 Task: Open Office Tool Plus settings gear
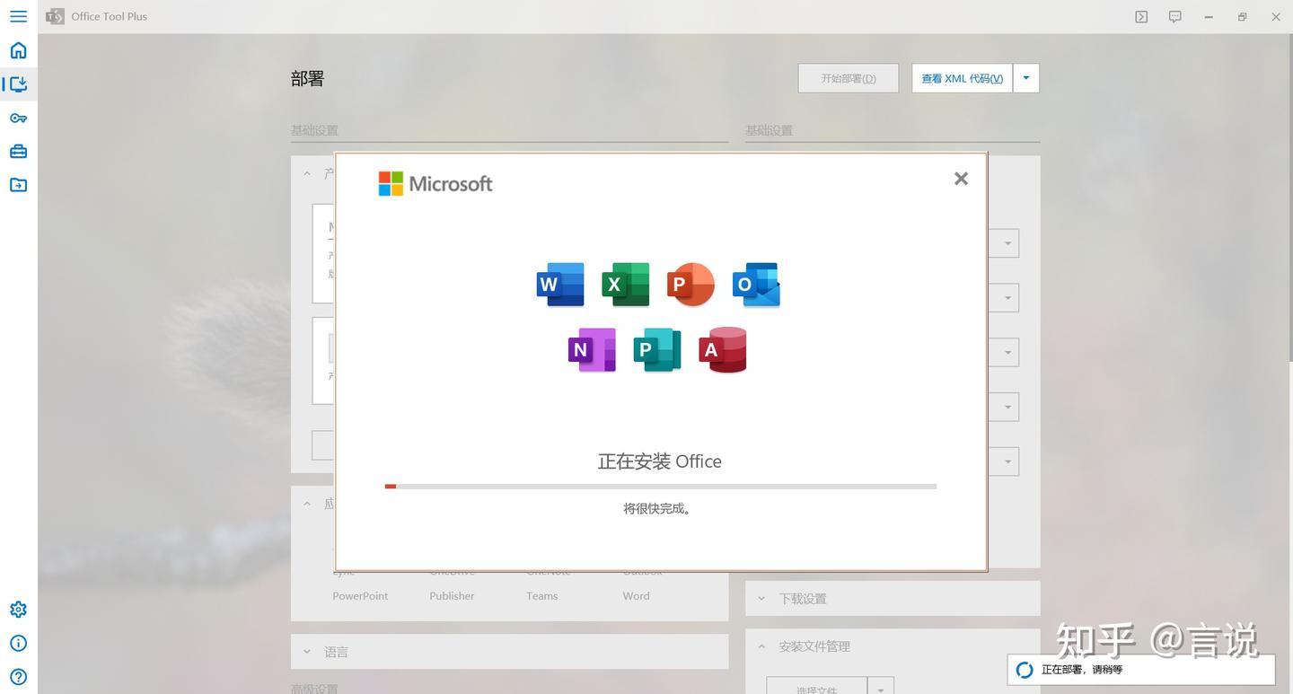(18, 609)
